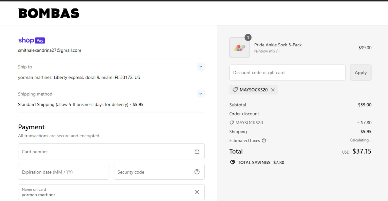Apply the discount code
Viewport: 388px width, 201px height.
tap(361, 73)
